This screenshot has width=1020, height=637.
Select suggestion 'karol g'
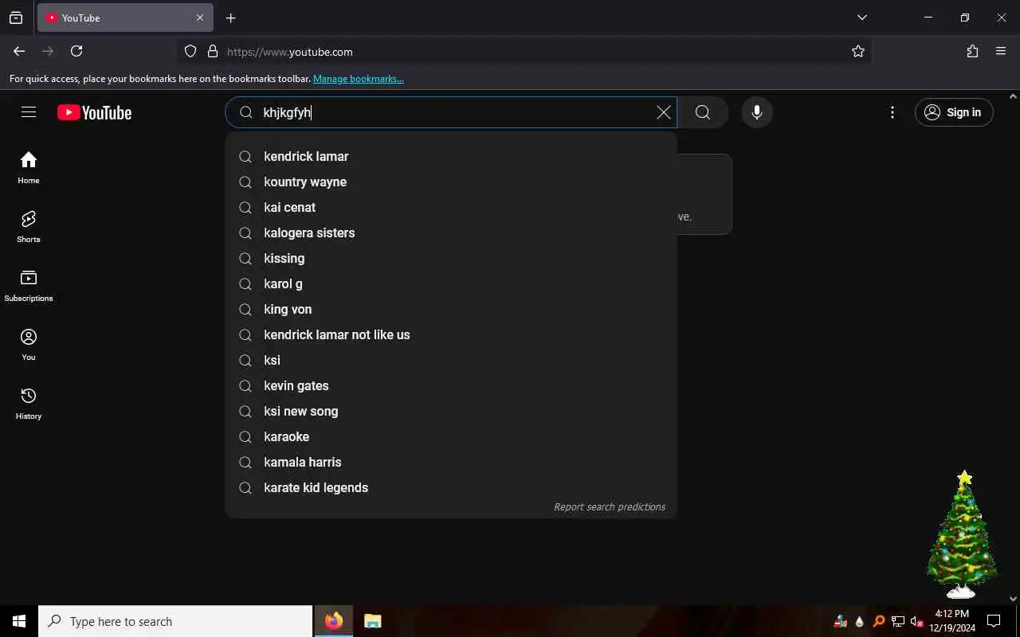point(451,283)
